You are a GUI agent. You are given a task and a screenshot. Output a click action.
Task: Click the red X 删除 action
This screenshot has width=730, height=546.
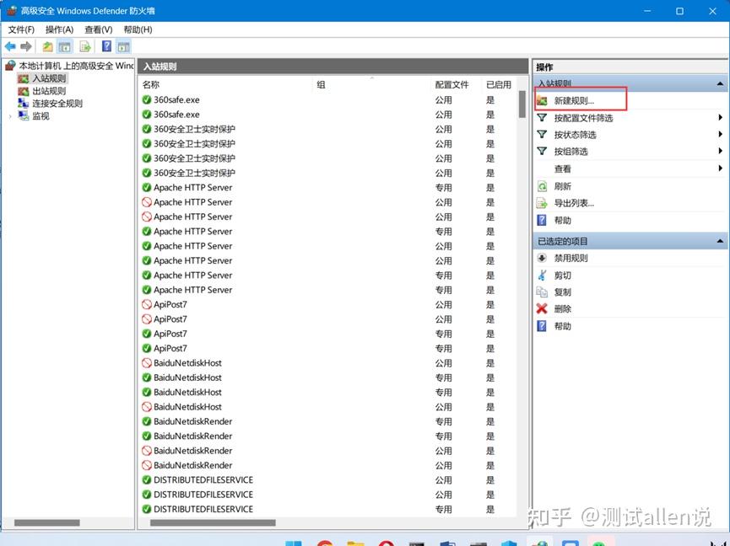coord(542,308)
